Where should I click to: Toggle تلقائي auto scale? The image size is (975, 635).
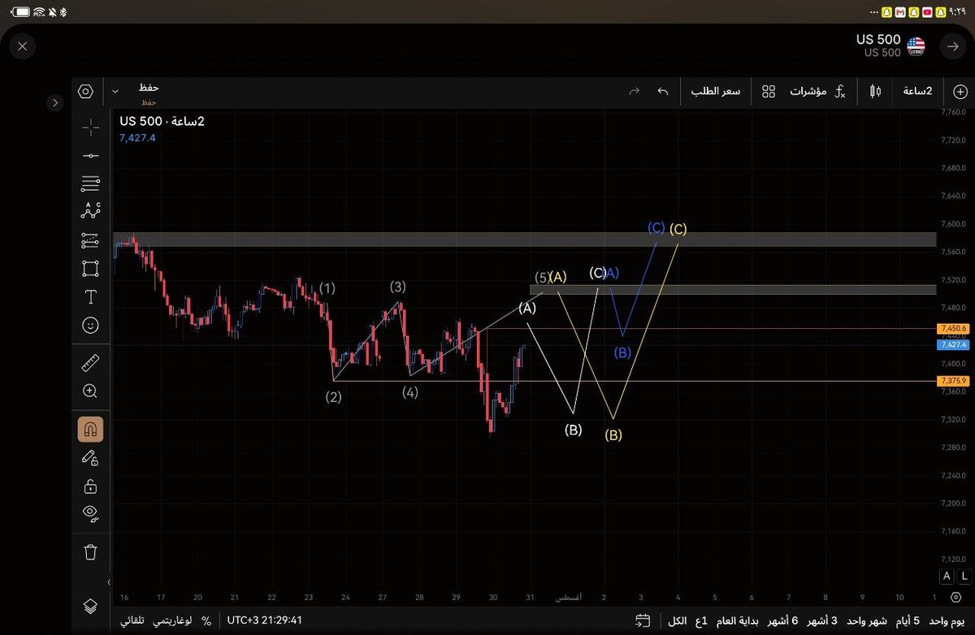(132, 620)
